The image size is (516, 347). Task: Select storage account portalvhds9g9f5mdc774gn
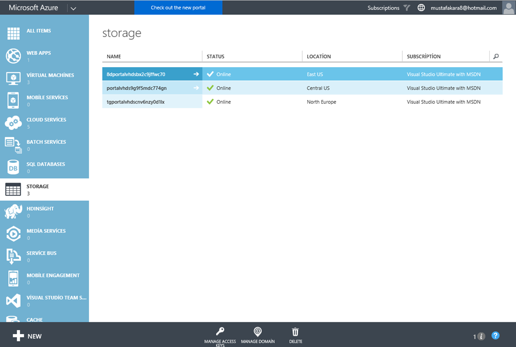click(x=137, y=88)
